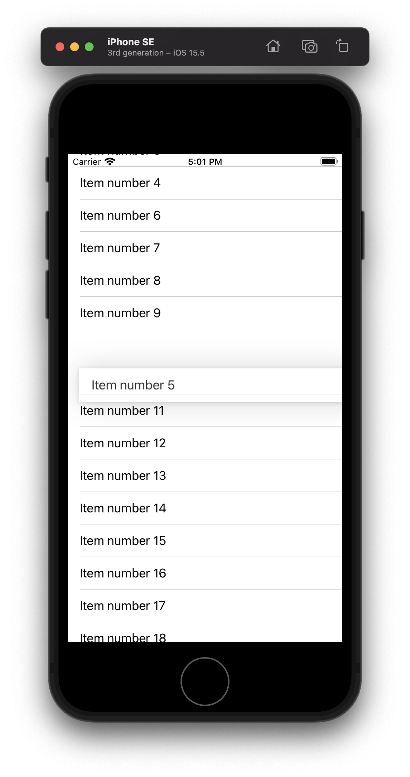
Task: Take a screenshot with the camera icon
Action: (x=310, y=46)
